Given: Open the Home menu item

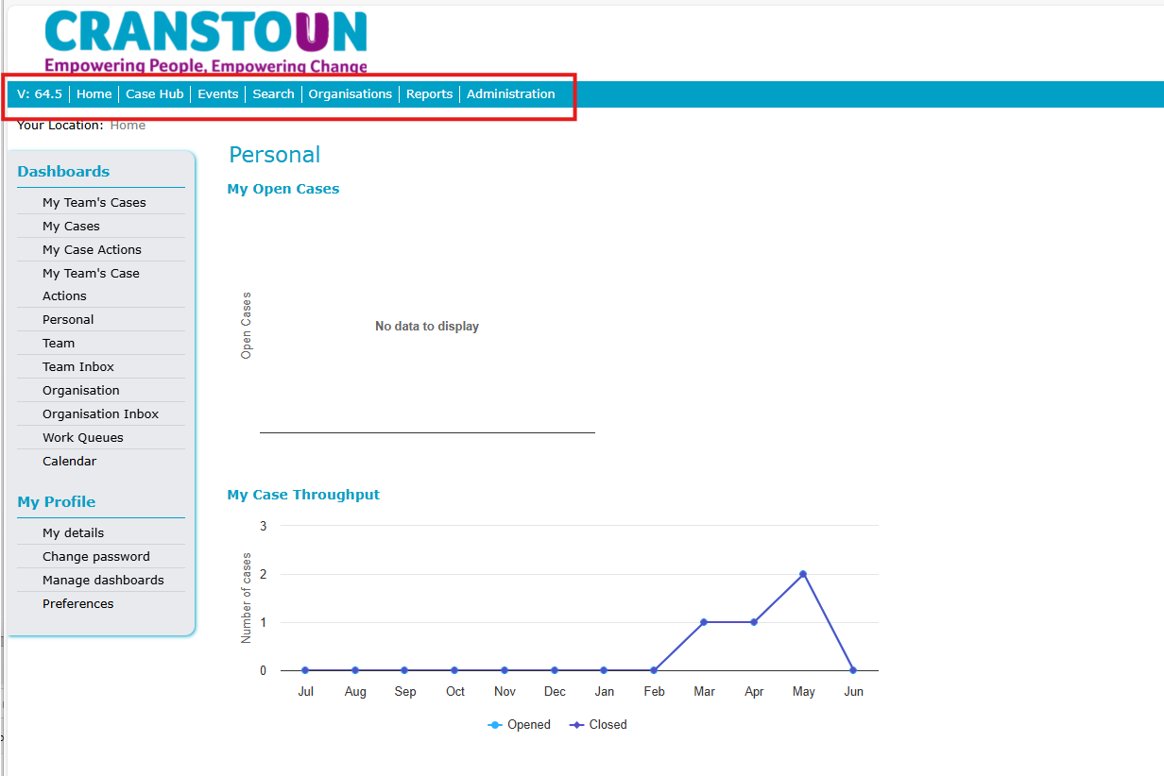Looking at the screenshot, I should [x=94, y=93].
